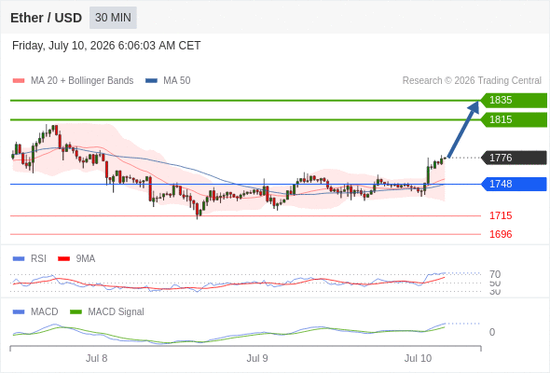Click the green MACD Signal legend marker
The width and height of the screenshot is (550, 373).
pyautogui.click(x=76, y=311)
